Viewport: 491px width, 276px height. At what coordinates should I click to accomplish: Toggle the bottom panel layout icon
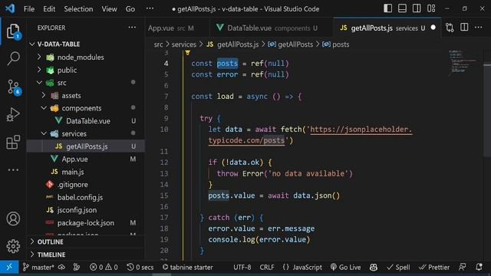click(402, 8)
